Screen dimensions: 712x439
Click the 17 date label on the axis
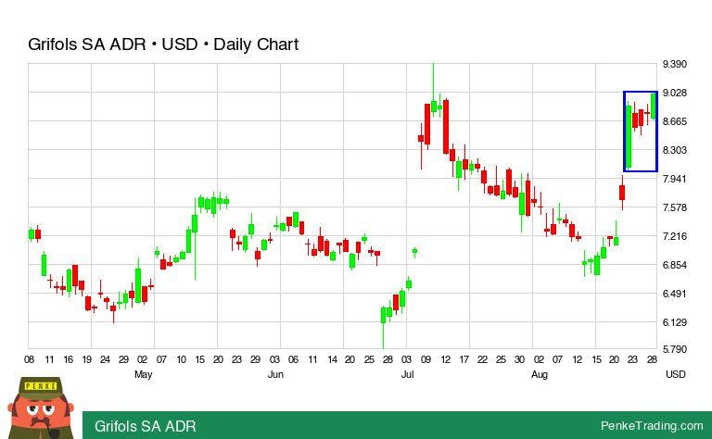pyautogui.click(x=464, y=359)
